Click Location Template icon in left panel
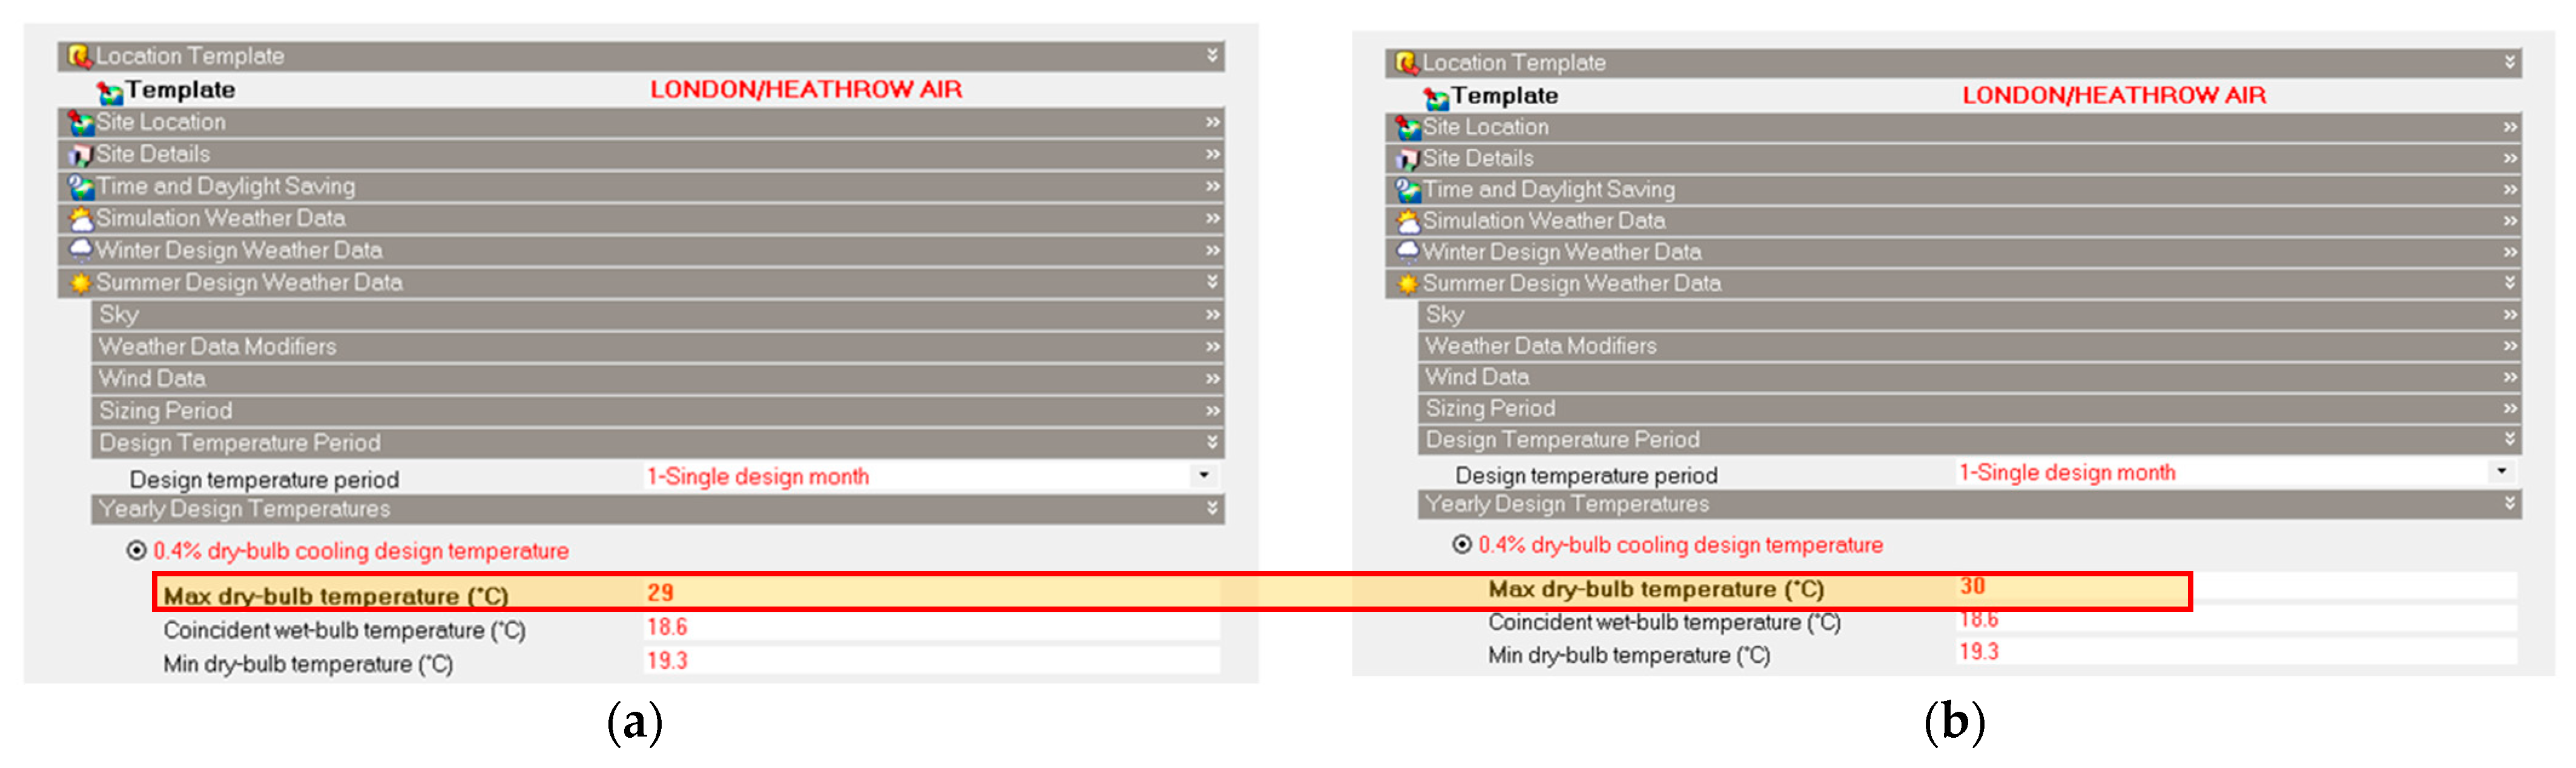Image resolution: width=2576 pixels, height=768 pixels. (x=79, y=56)
